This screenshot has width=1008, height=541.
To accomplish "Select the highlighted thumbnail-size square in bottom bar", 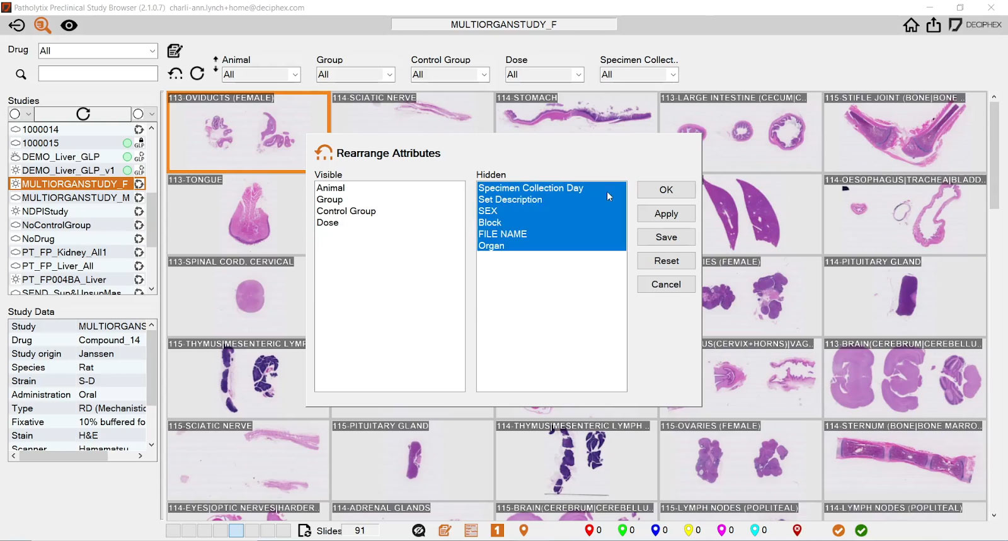I will (x=236, y=531).
